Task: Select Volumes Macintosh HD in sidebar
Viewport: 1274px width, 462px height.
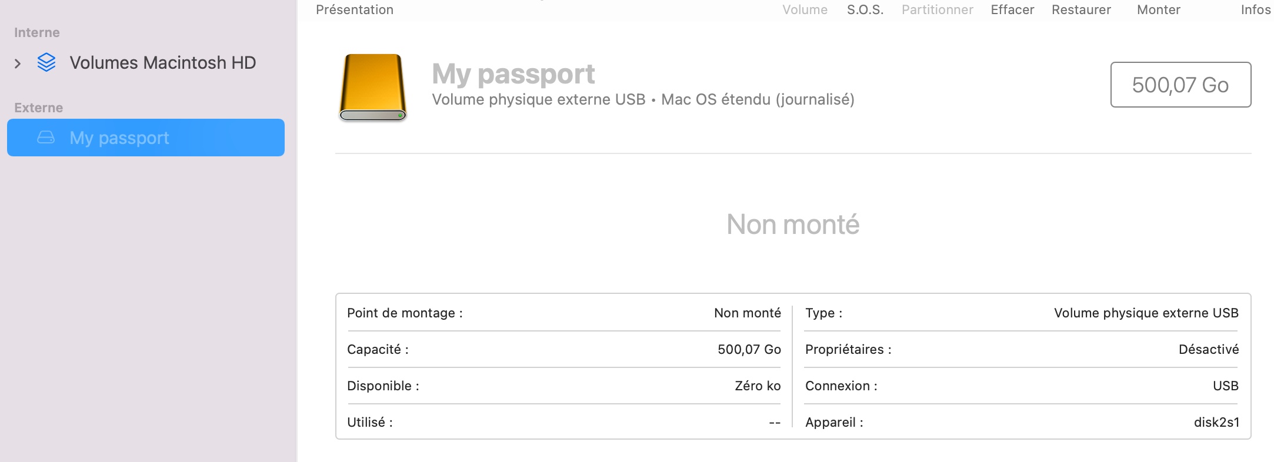Action: [162, 63]
